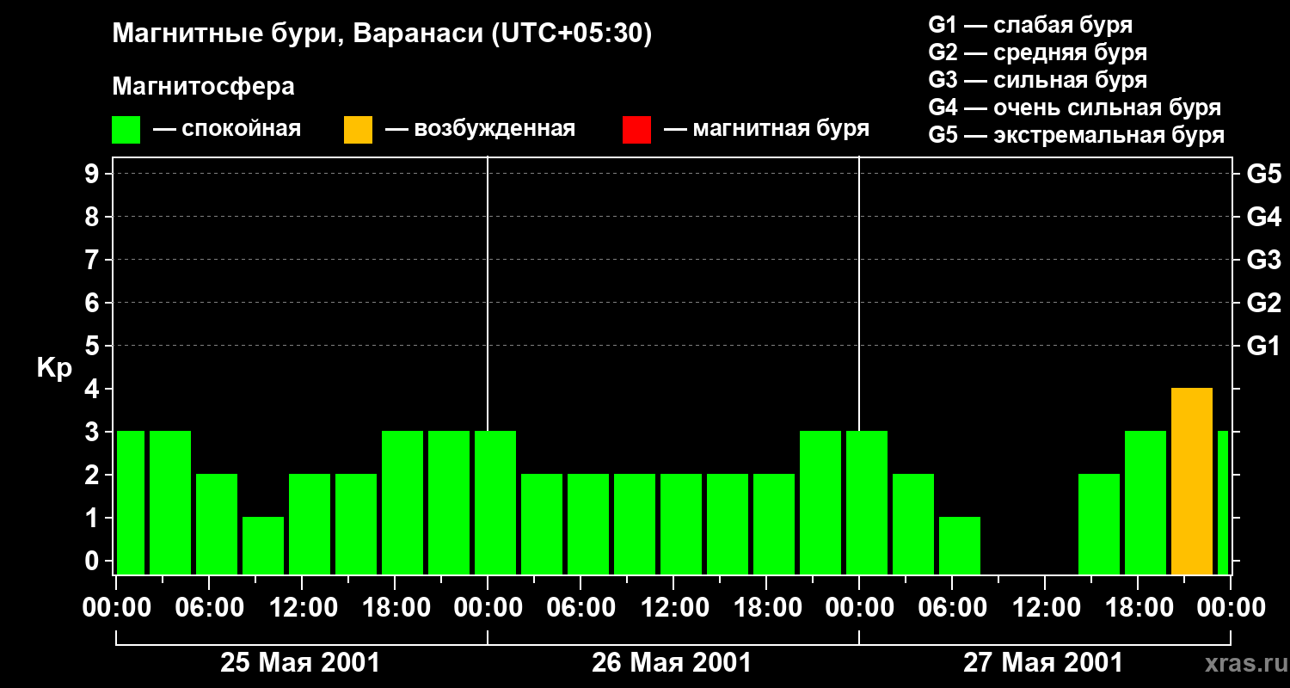Click the 'G1 — слабая буря' line

[x=1030, y=25]
